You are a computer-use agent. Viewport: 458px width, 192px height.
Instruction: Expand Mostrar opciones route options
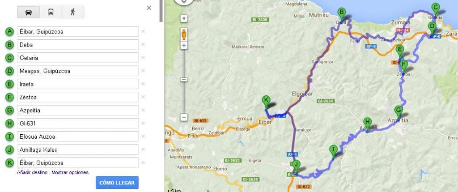click(x=70, y=172)
